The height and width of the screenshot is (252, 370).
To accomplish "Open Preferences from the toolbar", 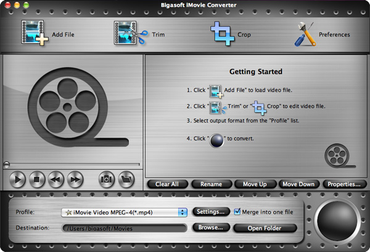I will (x=306, y=34).
